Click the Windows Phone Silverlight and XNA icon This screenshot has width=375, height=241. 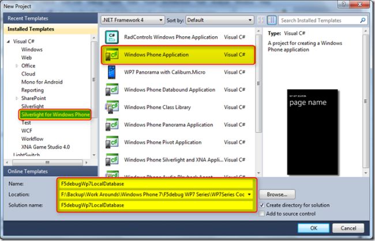click(x=112, y=160)
